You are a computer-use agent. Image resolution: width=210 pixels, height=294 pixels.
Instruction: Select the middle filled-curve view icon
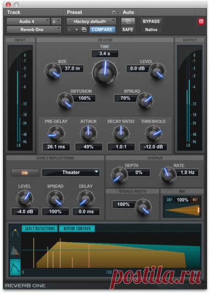15,250
